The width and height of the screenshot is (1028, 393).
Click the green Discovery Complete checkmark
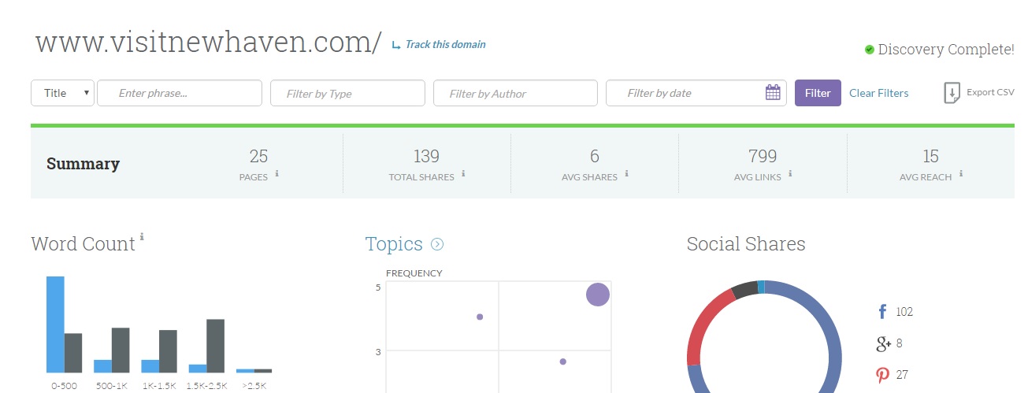click(869, 50)
